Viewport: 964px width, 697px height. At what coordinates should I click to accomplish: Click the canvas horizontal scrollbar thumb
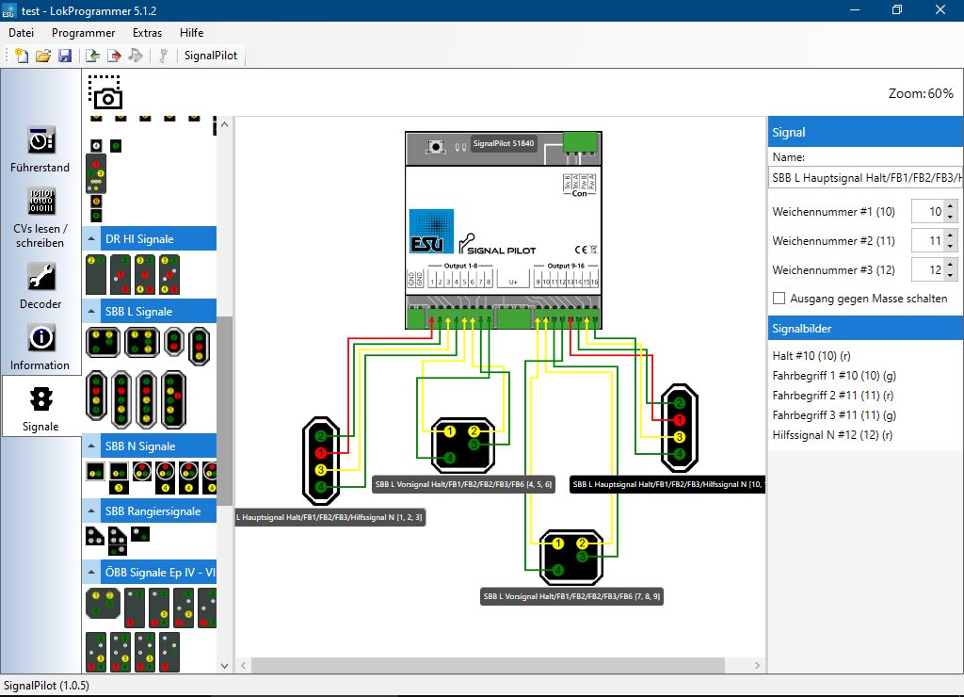[x=488, y=665]
